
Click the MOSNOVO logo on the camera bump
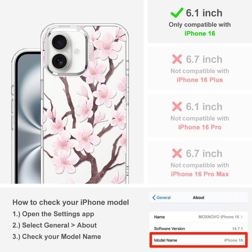coord(91,51)
